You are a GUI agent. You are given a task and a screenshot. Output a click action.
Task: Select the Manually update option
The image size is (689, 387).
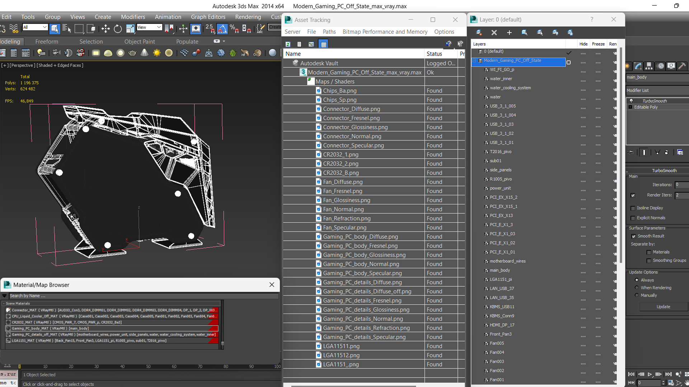637,295
